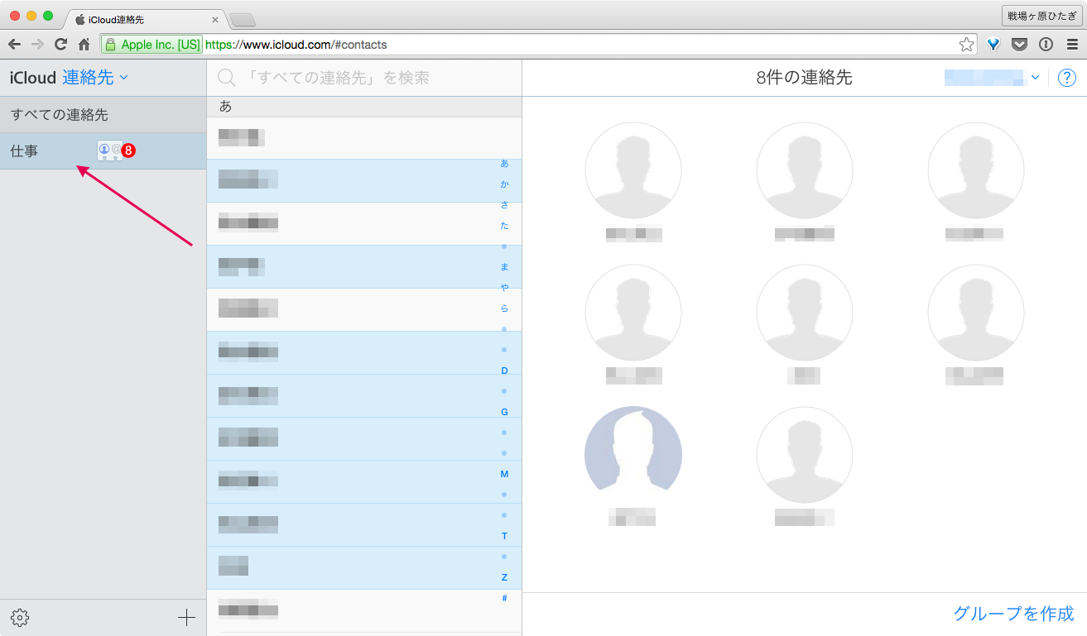Click the browser forward arrow
This screenshot has width=1087, height=636.
[37, 45]
